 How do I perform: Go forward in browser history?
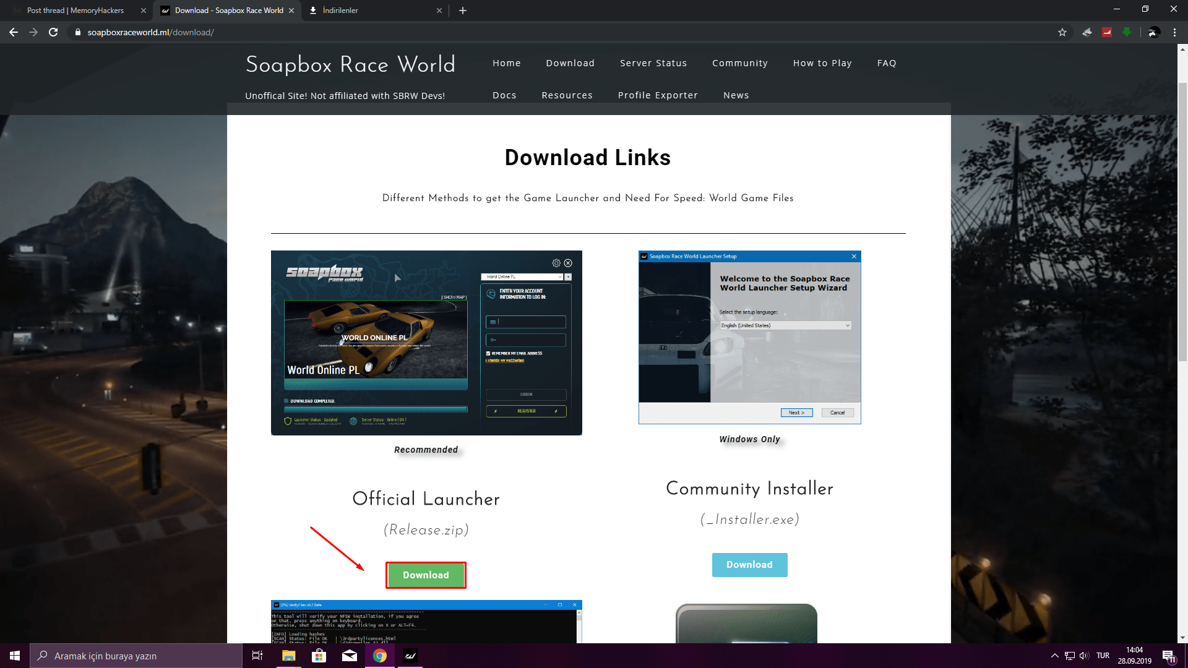(x=33, y=32)
